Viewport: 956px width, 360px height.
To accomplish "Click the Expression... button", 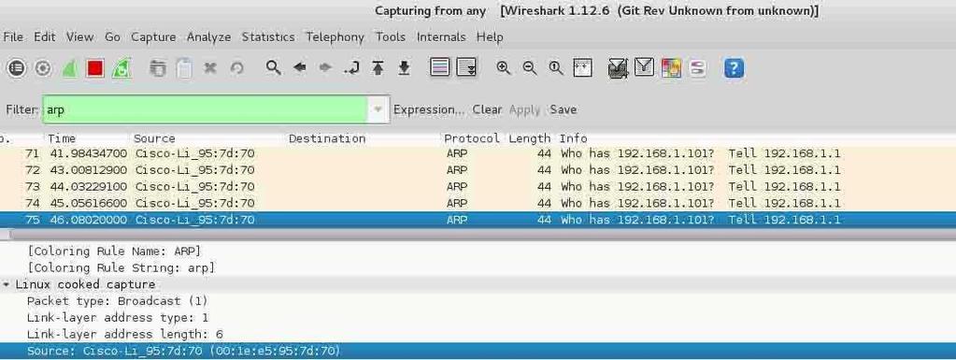I will point(429,109).
